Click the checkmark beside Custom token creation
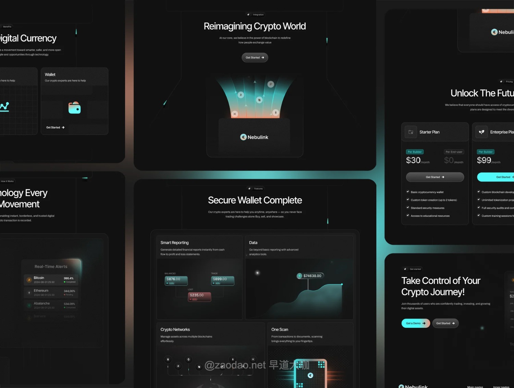 coord(408,200)
